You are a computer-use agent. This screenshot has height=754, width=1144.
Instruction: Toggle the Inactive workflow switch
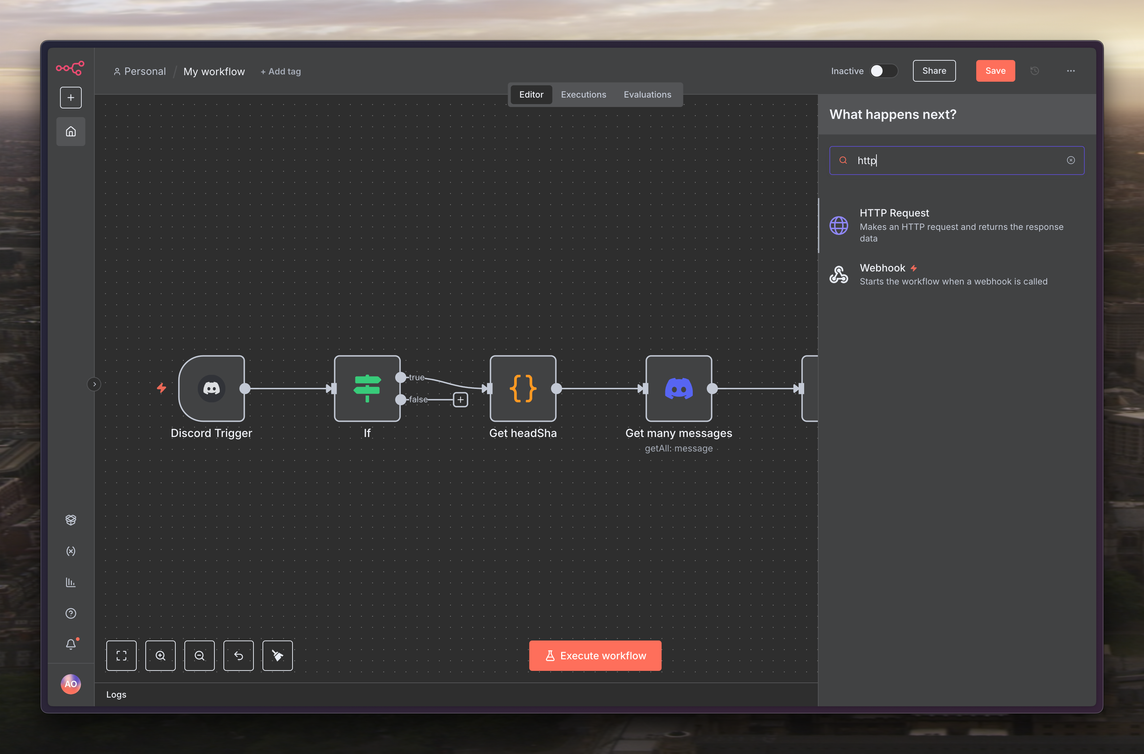point(883,71)
